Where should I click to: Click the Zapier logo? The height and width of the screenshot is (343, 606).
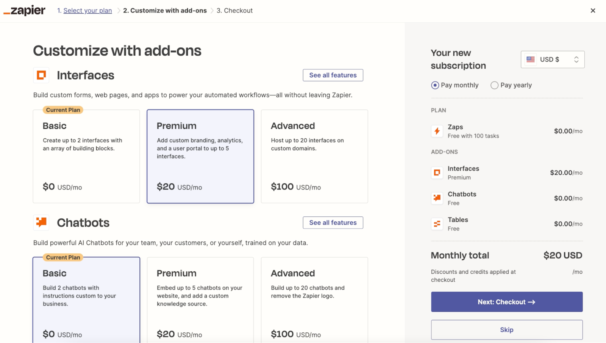(x=24, y=11)
